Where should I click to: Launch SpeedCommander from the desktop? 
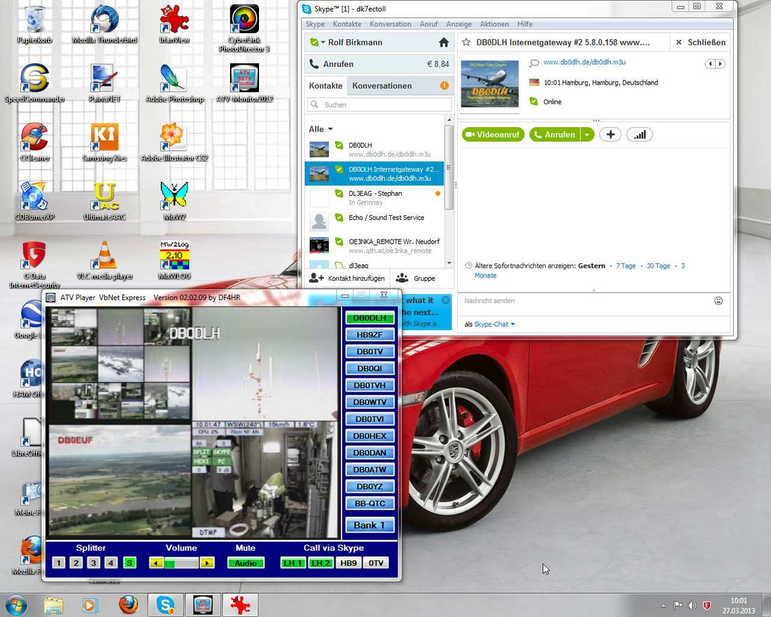(x=34, y=83)
